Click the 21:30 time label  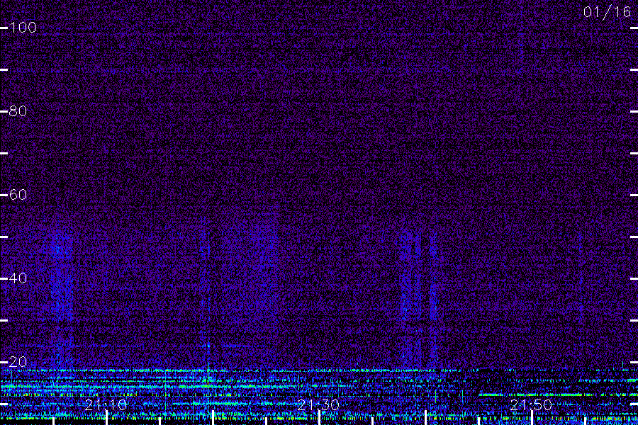click(x=318, y=405)
